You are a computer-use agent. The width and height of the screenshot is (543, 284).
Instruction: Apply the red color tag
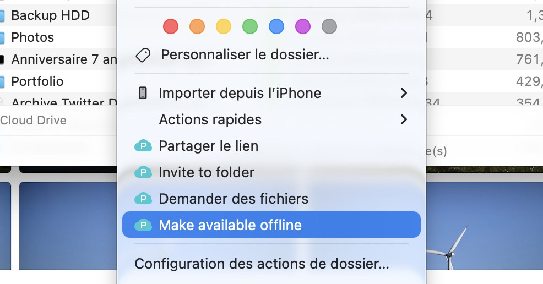tap(171, 26)
